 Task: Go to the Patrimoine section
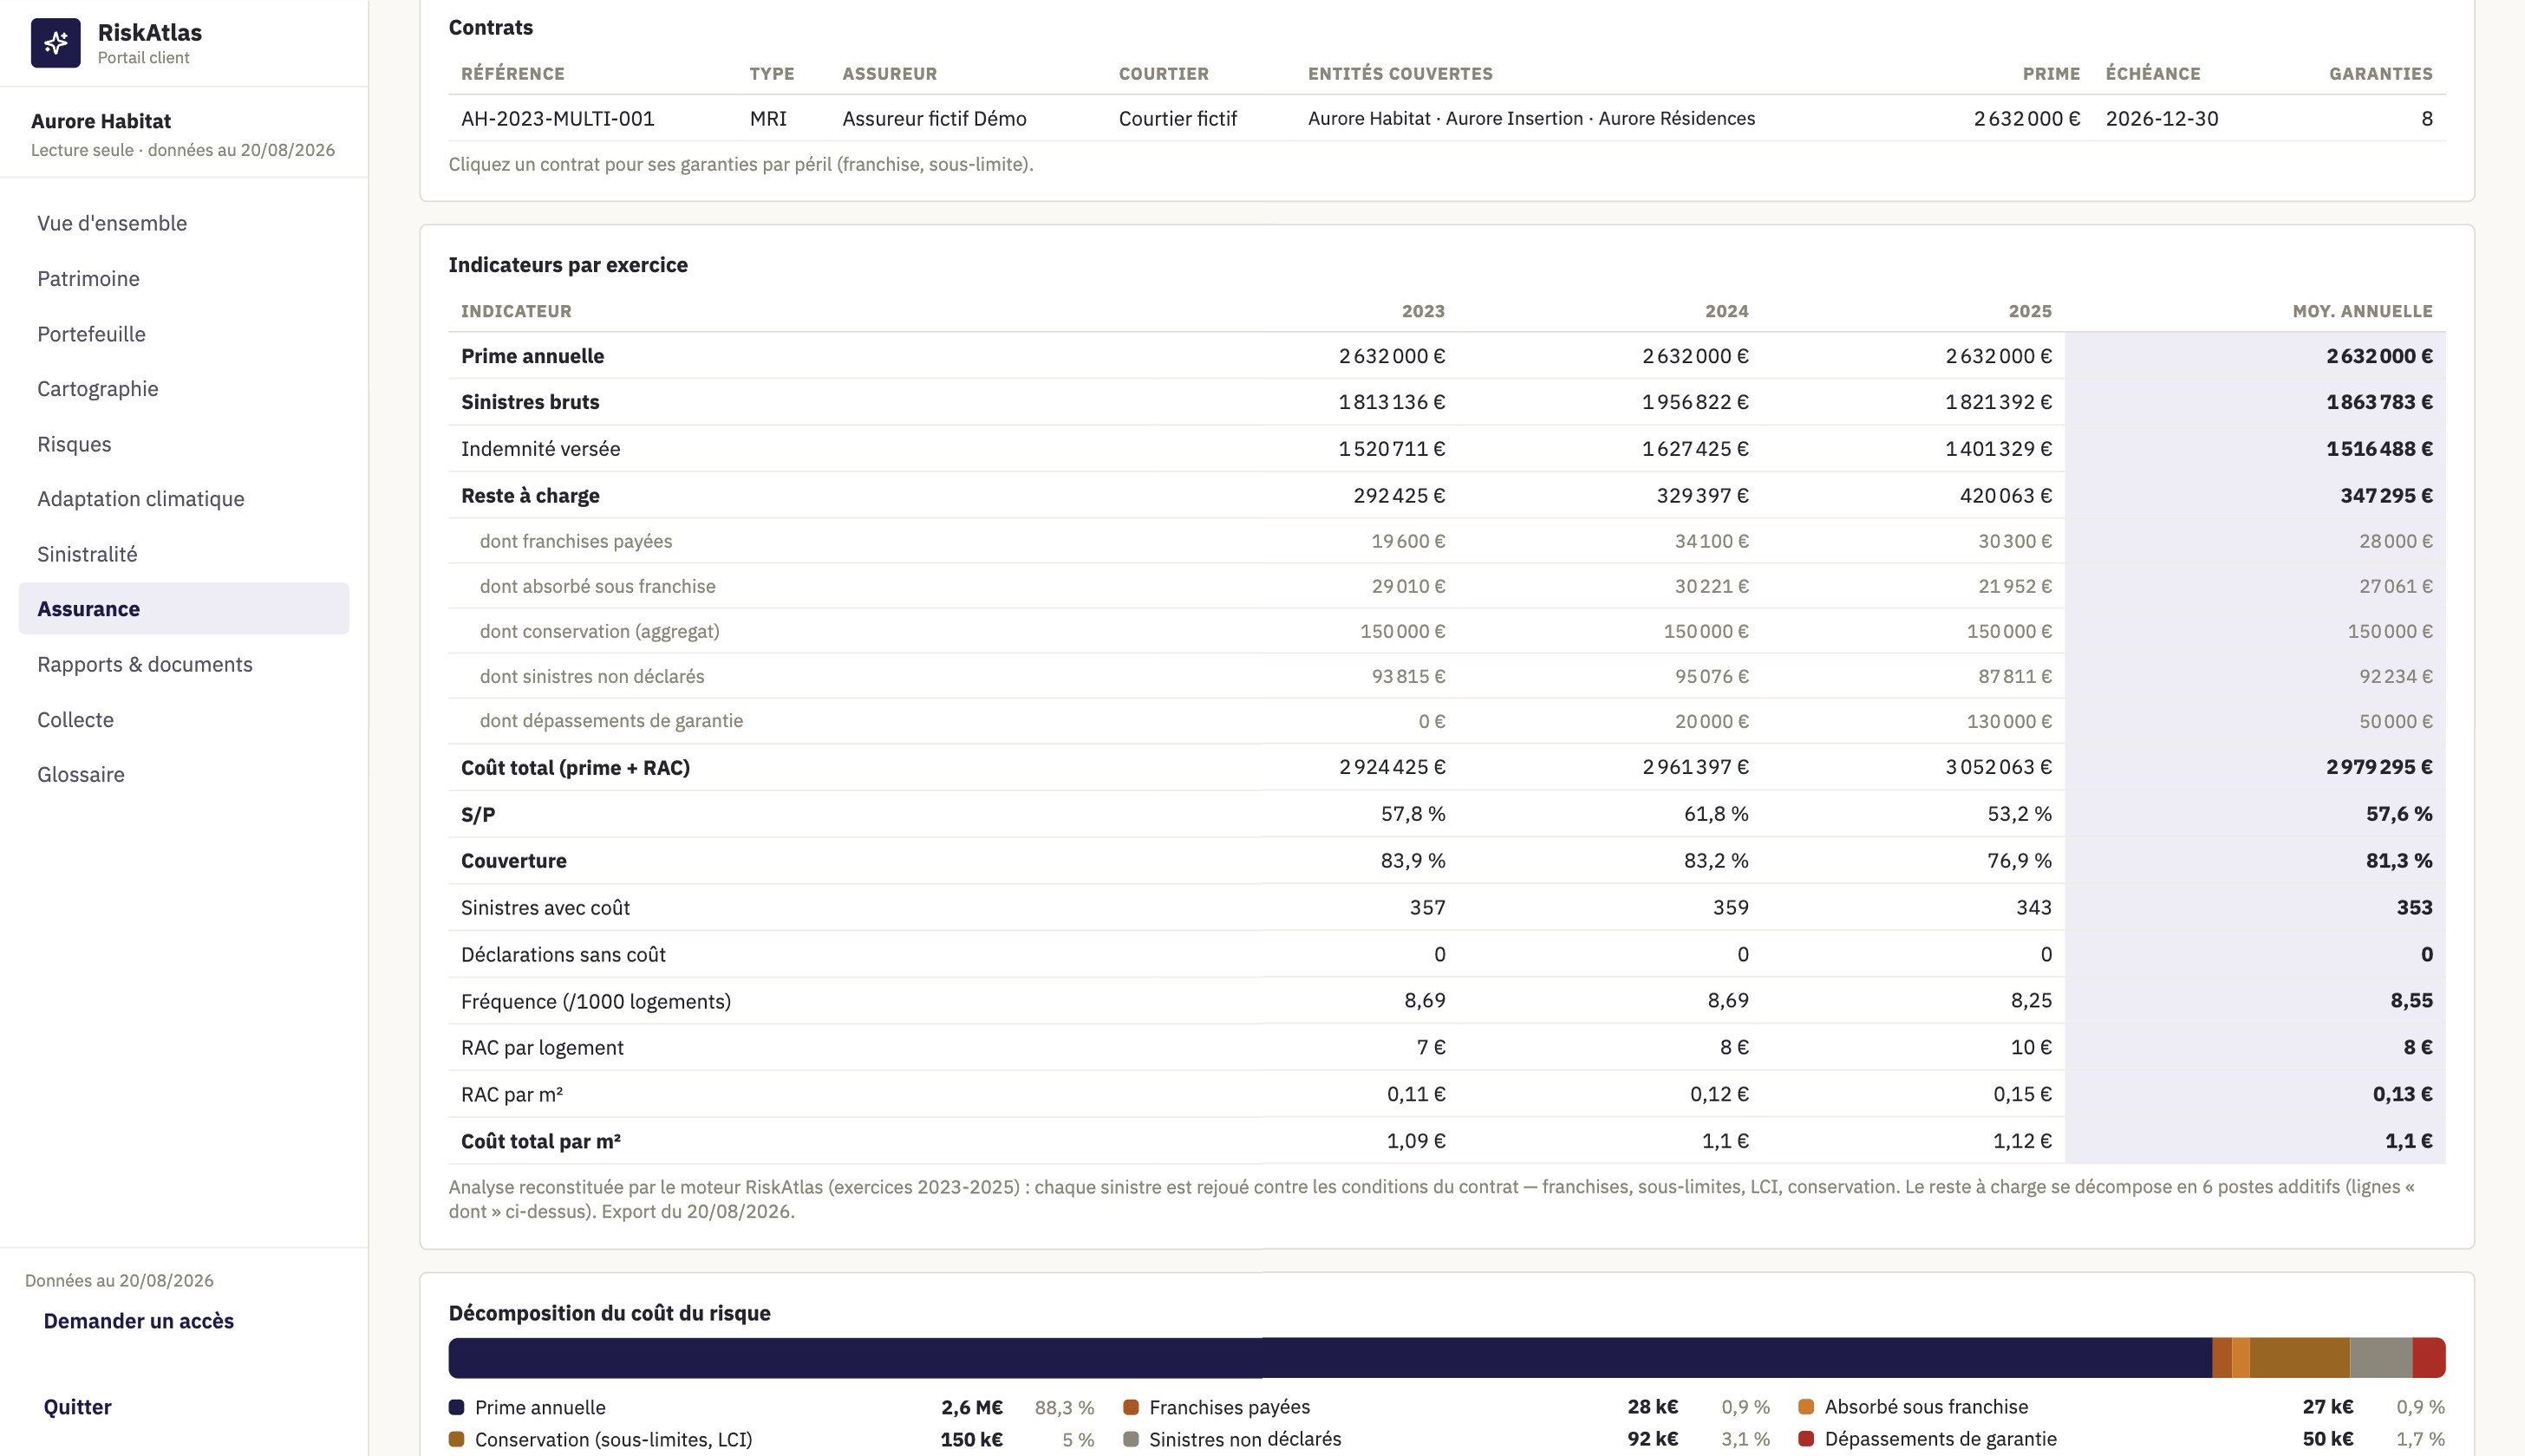(x=184, y=278)
